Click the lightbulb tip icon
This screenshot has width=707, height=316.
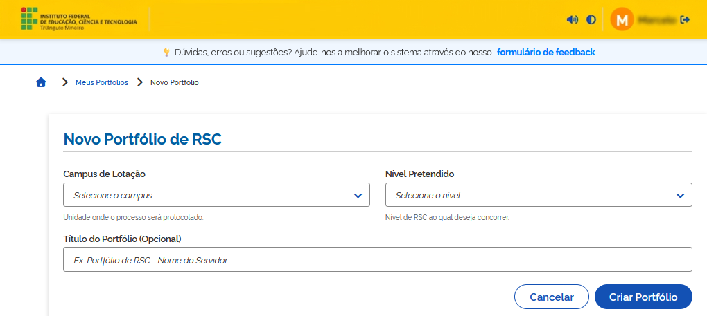coord(166,52)
